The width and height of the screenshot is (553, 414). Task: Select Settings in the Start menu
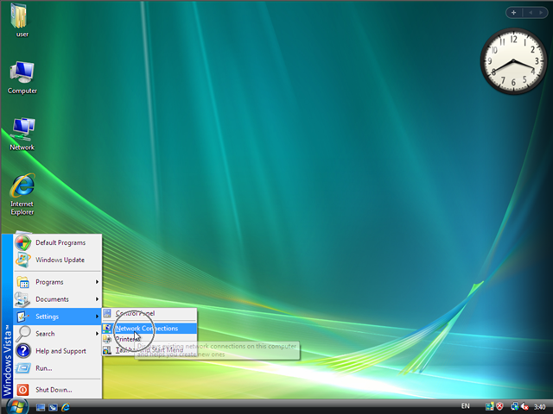pyautogui.click(x=58, y=317)
